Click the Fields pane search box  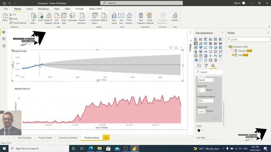point(248,39)
